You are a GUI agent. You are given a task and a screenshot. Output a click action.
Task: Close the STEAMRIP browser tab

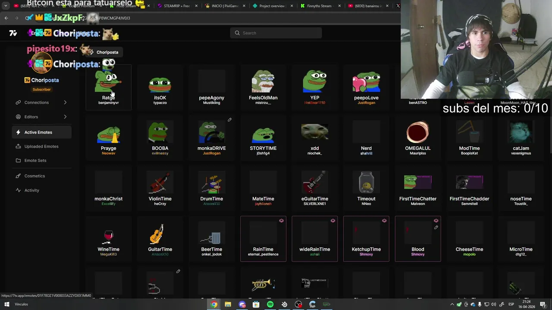196,6
